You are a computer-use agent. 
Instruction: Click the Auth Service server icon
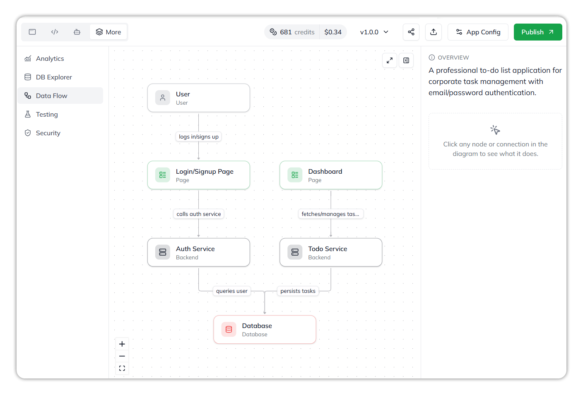(163, 252)
